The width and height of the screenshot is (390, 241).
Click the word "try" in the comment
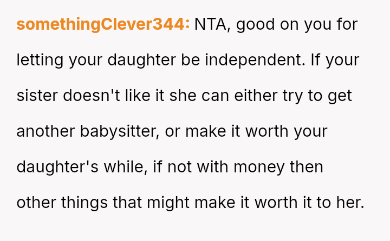coord(294,96)
